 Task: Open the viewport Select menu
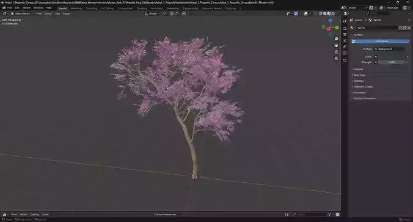48,13
